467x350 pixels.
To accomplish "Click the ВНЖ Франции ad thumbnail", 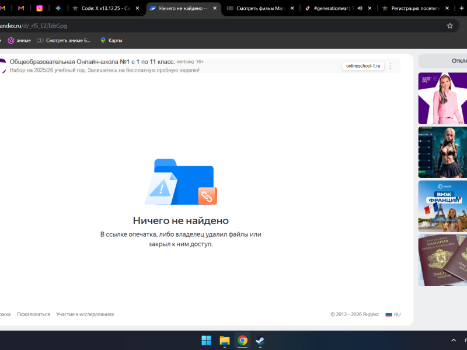I will 442,206.
